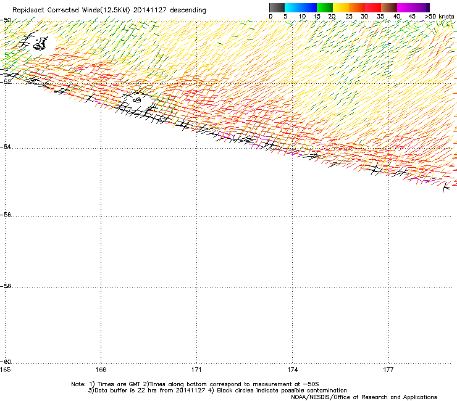Click the '20141127 descending' text in the title
This screenshot has height=401, width=457.
click(170, 10)
